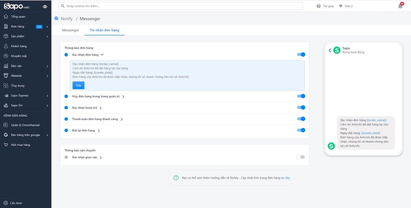Enable the Xác nhận giao vận toggle

[300, 157]
